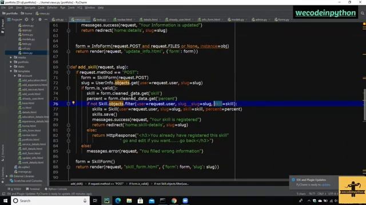The image size is (366, 205).
Task: Collapse the add_skill function fold at line 69
Action: tap(68, 67)
